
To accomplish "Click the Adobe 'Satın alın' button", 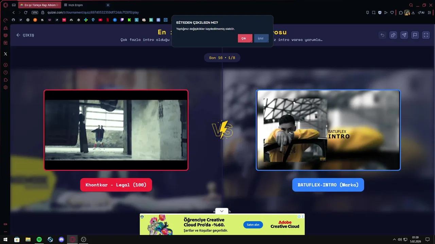I will click(x=253, y=225).
